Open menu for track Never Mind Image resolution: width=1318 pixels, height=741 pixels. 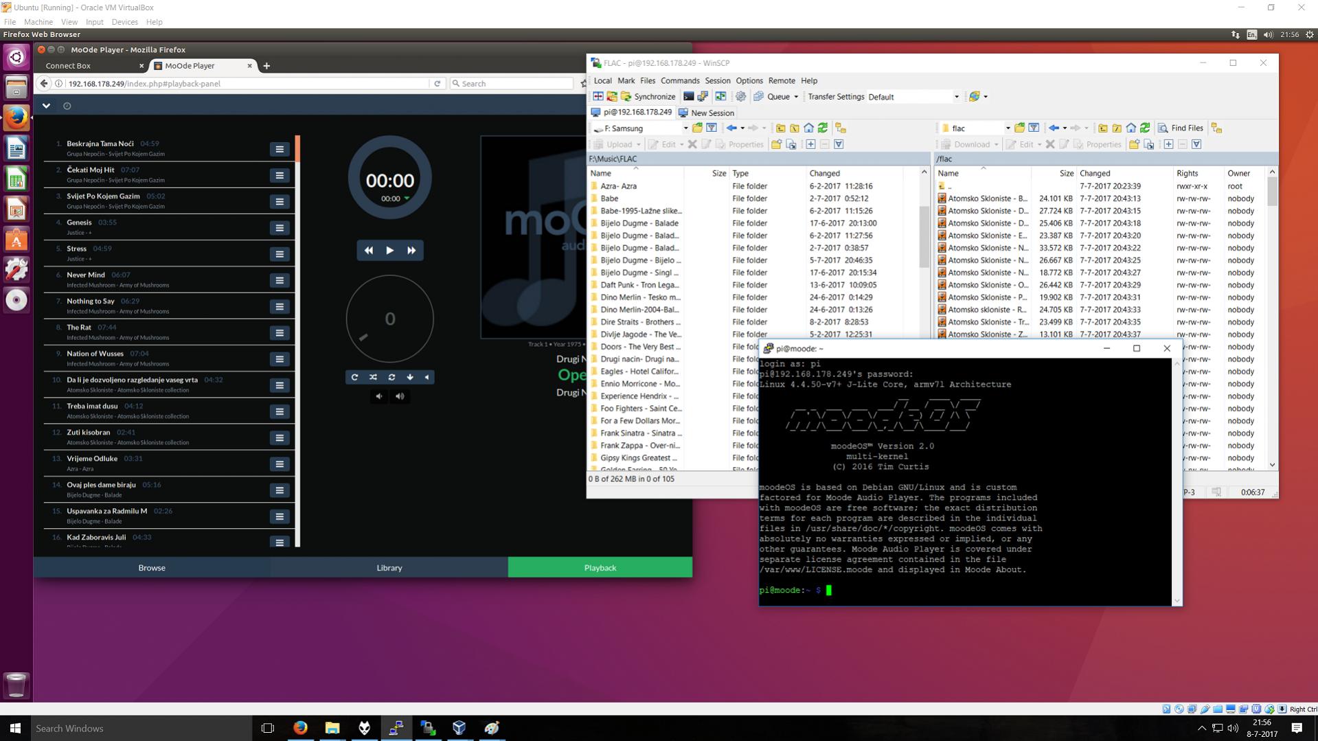pos(280,280)
